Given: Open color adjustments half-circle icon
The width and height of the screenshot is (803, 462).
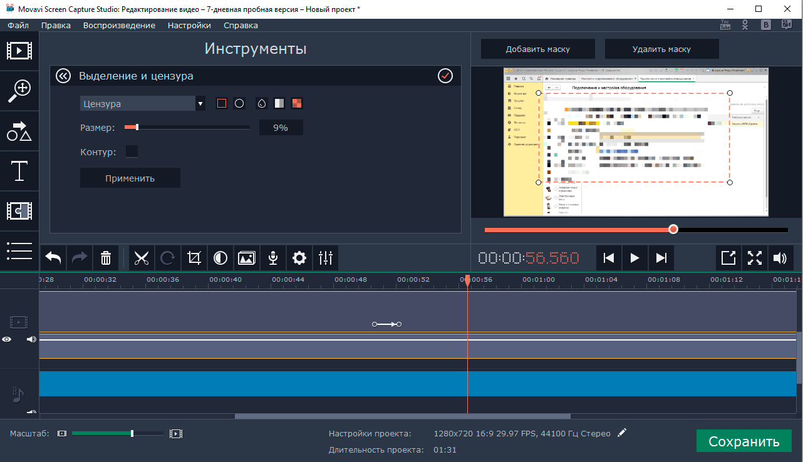Looking at the screenshot, I should pos(220,257).
